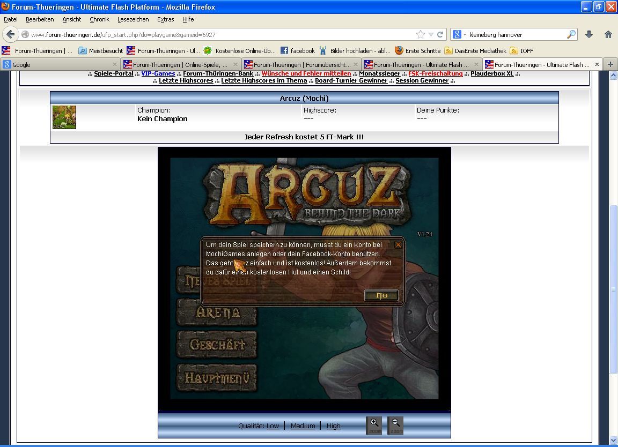This screenshot has width=618, height=447.
Task: Bookmark page with the star icon
Action: tap(421, 35)
